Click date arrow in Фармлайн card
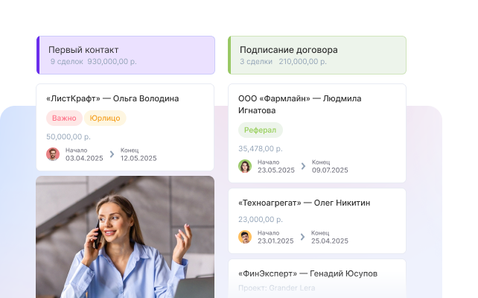The image size is (478, 298). pyautogui.click(x=303, y=166)
